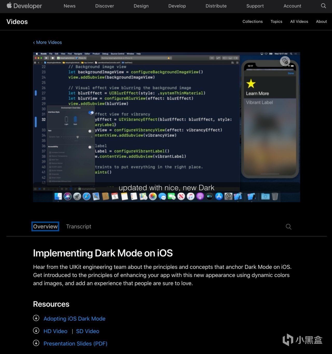Open the Support navigation item
The height and width of the screenshot is (354, 332).
pos(255,6)
